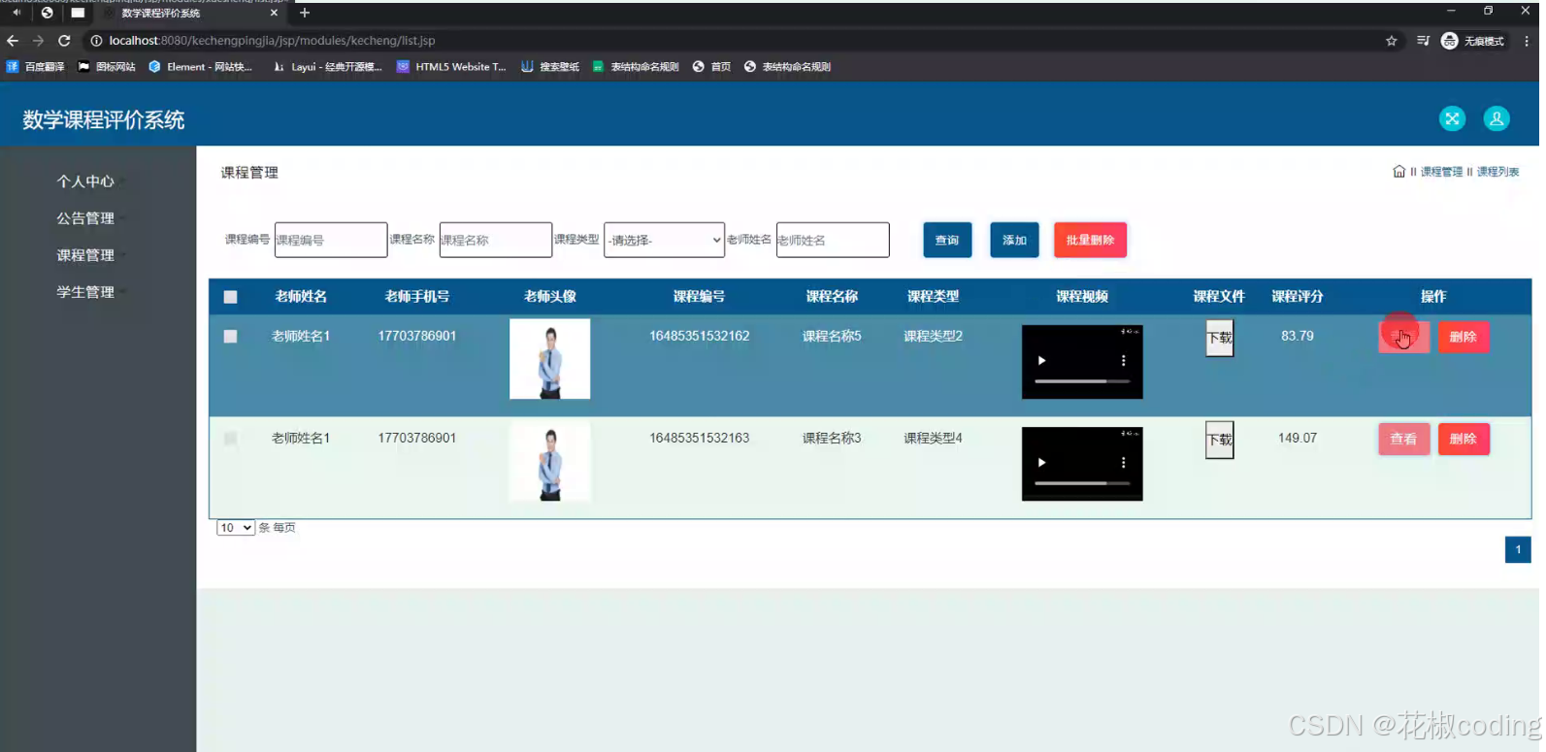Seek the video progress bar in 课程名称5 row
1546x752 pixels.
point(1082,381)
